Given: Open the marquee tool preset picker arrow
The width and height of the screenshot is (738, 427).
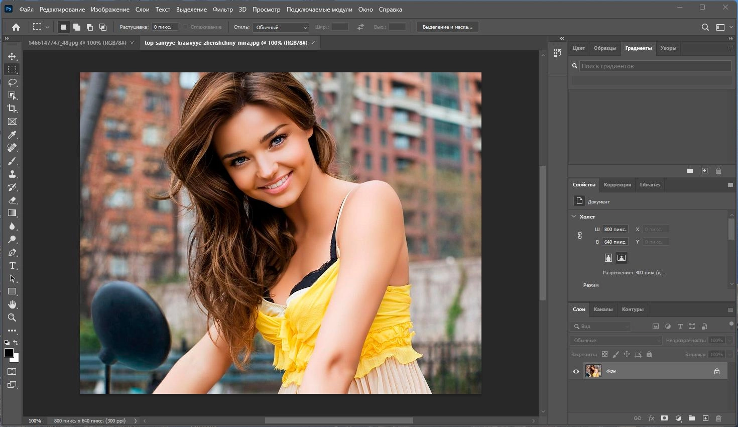Looking at the screenshot, I should click(x=47, y=27).
